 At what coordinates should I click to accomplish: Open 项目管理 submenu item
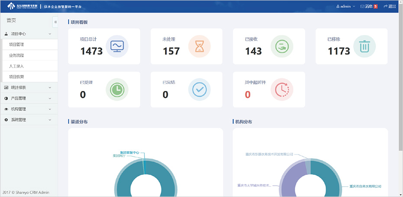coord(29,45)
